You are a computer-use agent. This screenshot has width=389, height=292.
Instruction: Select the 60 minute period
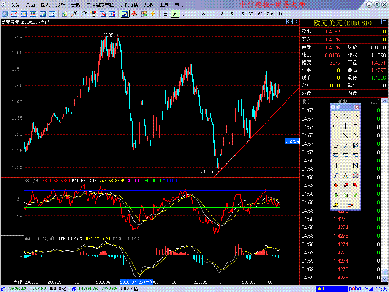click(x=260, y=14)
